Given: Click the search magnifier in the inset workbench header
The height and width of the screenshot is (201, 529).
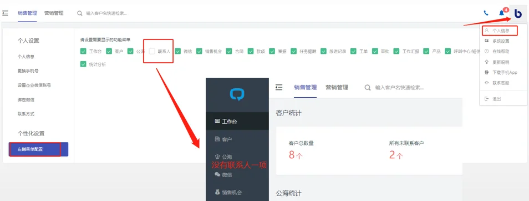Looking at the screenshot, I should [x=368, y=88].
